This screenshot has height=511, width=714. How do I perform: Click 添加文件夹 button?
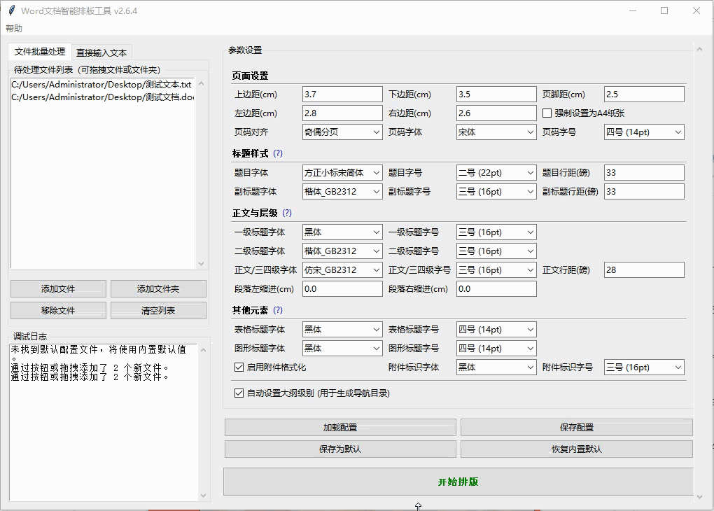[x=158, y=288]
